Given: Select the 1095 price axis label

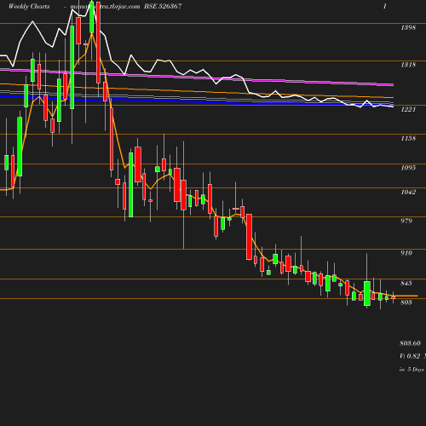Looking at the screenshot, I should coord(408,168).
